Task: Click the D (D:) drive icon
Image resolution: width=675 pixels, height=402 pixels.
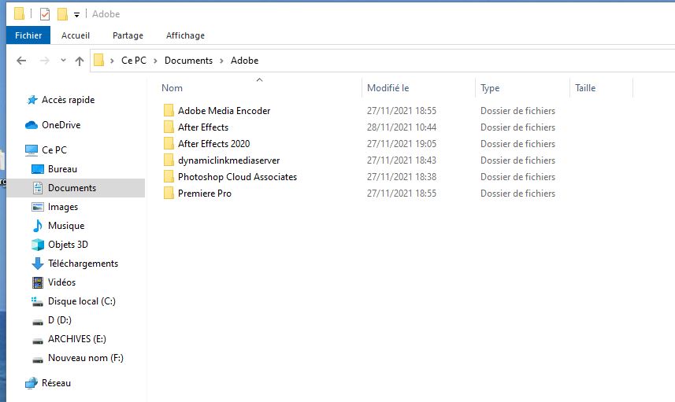Action: point(38,322)
